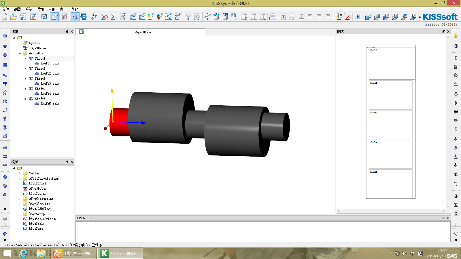The image size is (461, 259).
Task: Select Shaft3_calc in the model tree
Action: (x=50, y=83)
